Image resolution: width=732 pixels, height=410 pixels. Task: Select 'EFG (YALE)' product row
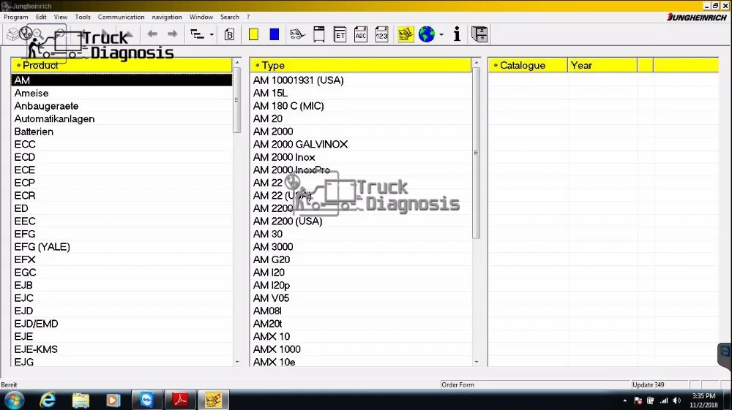coord(122,247)
